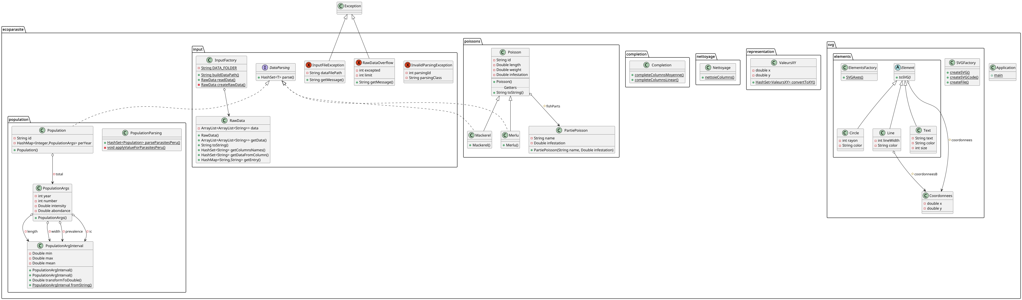Click the PopulationArgInterval class 'C' icon
1022x300 pixels.
(x=40, y=246)
